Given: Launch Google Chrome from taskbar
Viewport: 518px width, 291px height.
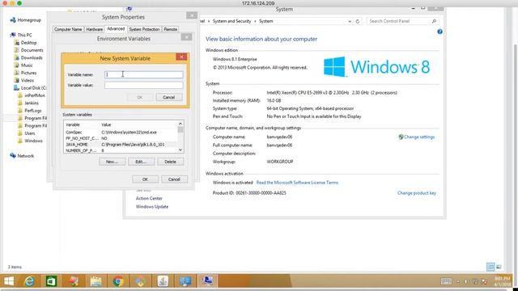Looking at the screenshot, I should 118,281.
